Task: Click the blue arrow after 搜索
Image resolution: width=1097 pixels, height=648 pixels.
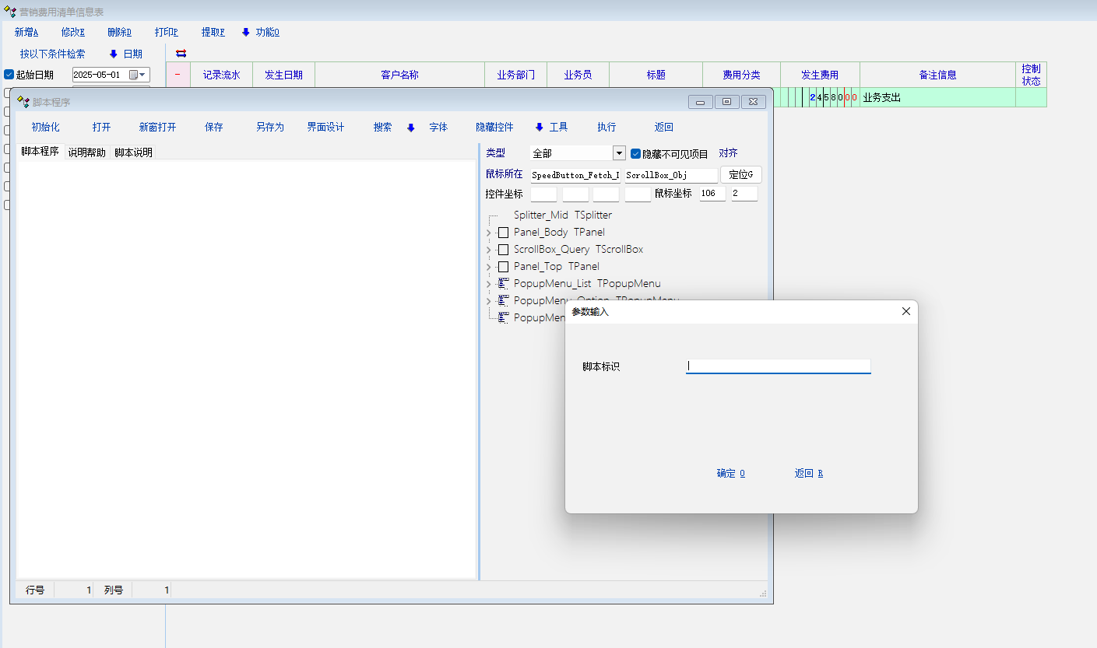Action: (411, 128)
